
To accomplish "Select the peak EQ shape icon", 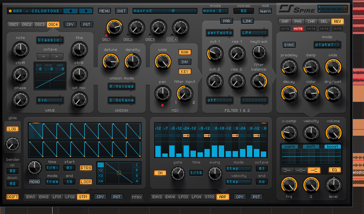I will [x=301, y=170].
